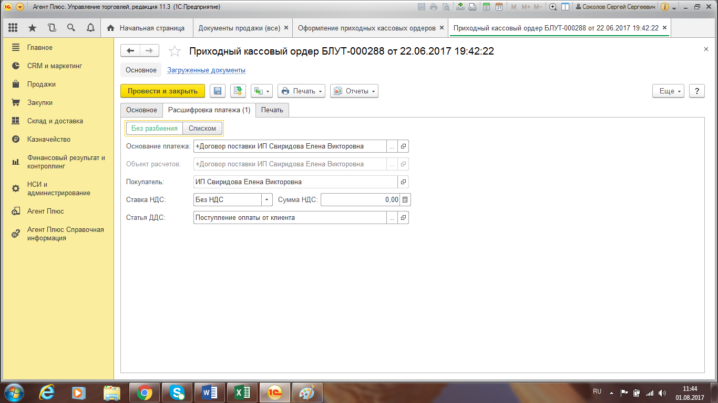The image size is (718, 403).
Task: Click the calculator icon in the title bar
Action: (x=487, y=7)
